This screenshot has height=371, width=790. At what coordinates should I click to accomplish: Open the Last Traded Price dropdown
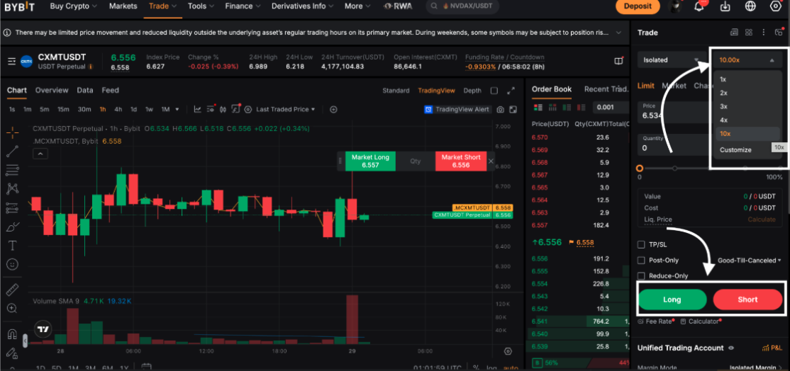(285, 109)
